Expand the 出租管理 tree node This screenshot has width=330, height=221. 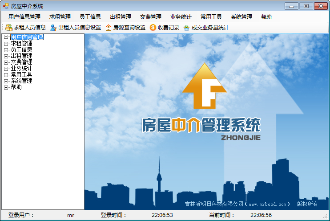[x=6, y=56]
